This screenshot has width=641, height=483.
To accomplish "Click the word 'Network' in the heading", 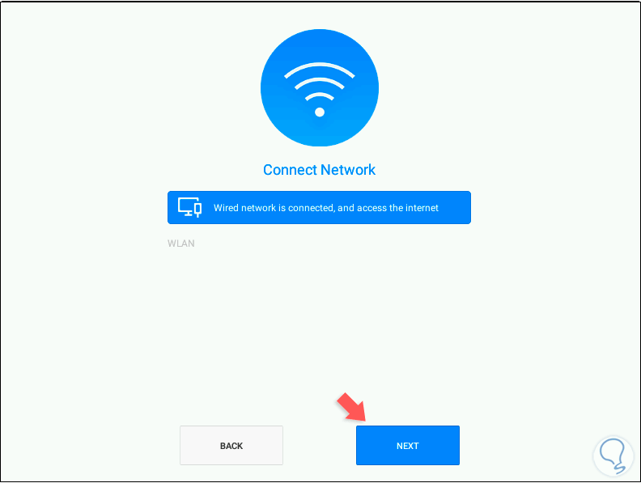I will click(x=348, y=170).
